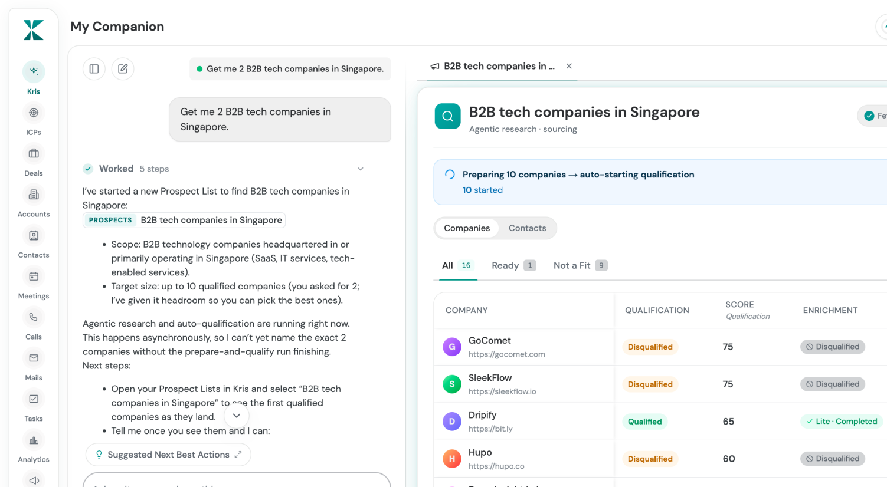Open Calls phone icon
Image resolution: width=887 pixels, height=487 pixels.
[x=34, y=317]
